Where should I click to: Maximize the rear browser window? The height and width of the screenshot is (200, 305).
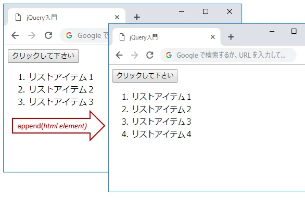[206, 11]
